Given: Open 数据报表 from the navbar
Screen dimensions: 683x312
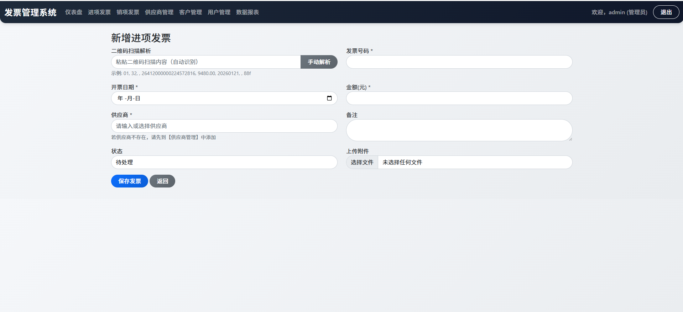Looking at the screenshot, I should click(x=247, y=12).
